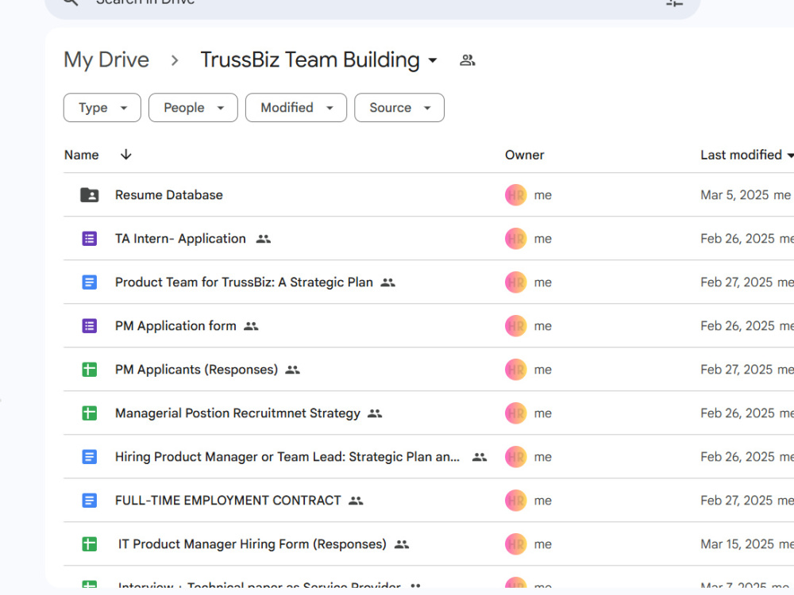Click the Mar 5, 2025 modified date
This screenshot has width=794, height=595.
coord(734,195)
